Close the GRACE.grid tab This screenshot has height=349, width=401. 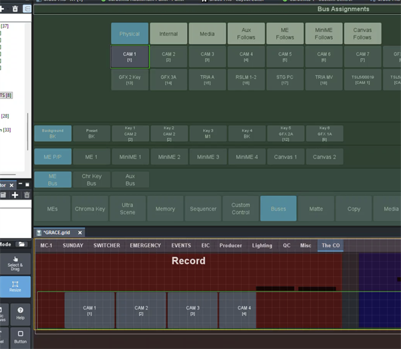[80, 233]
